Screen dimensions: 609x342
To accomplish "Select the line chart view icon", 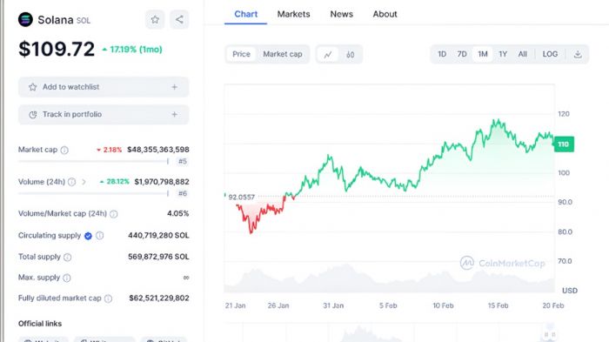I will [328, 55].
